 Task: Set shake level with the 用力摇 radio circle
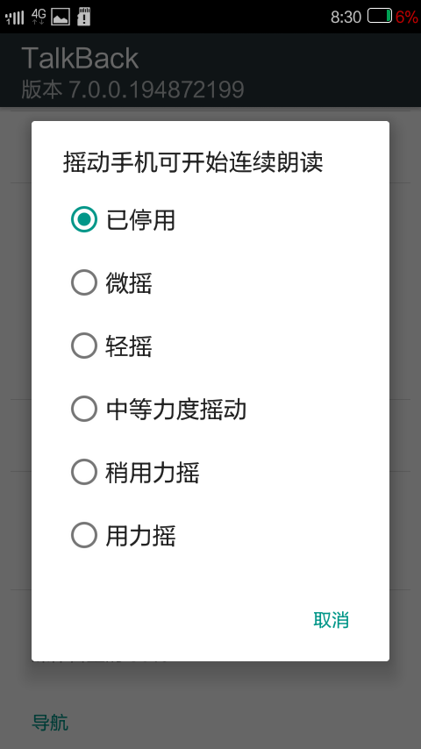(x=84, y=535)
